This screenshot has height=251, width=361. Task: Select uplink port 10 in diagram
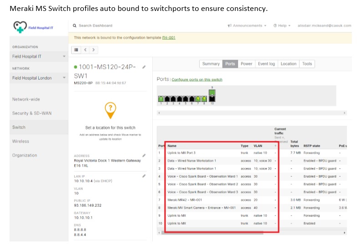pyautogui.click(x=212, y=99)
